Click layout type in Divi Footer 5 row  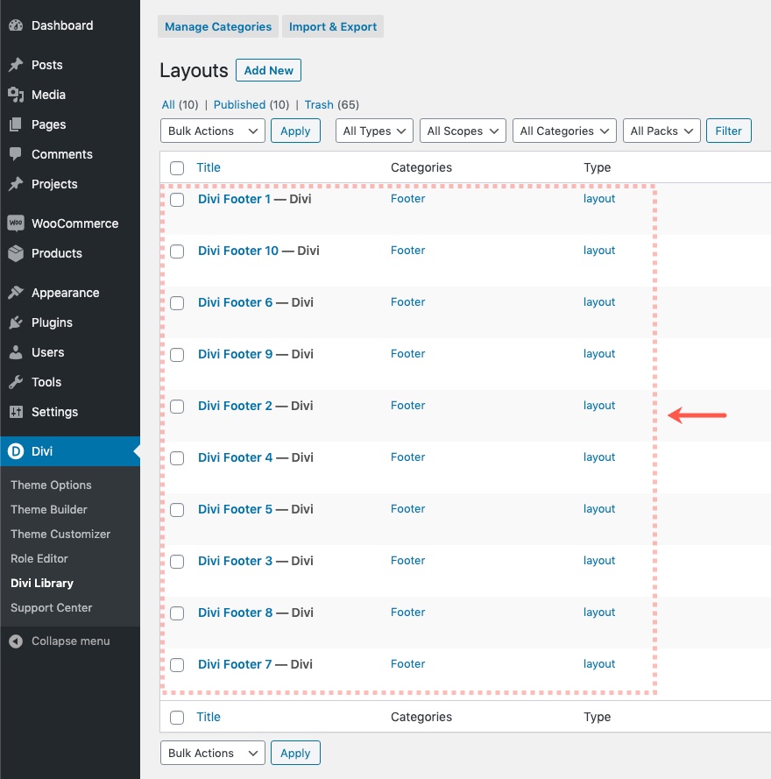click(x=599, y=508)
